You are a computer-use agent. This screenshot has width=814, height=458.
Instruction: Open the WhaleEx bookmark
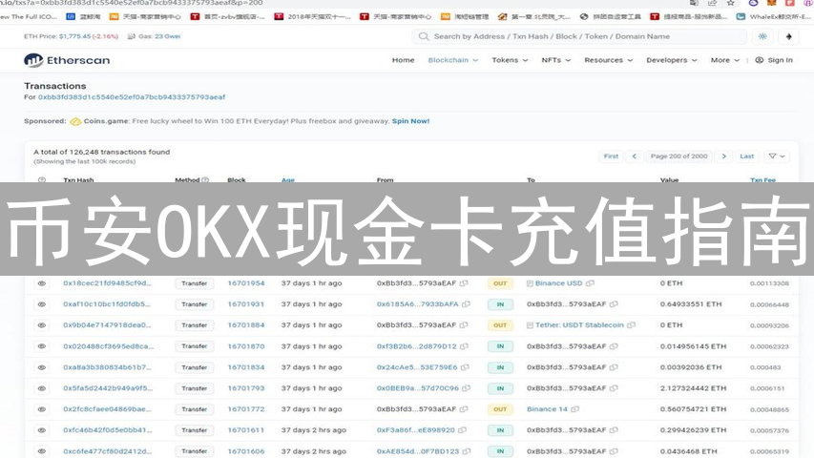click(x=774, y=16)
